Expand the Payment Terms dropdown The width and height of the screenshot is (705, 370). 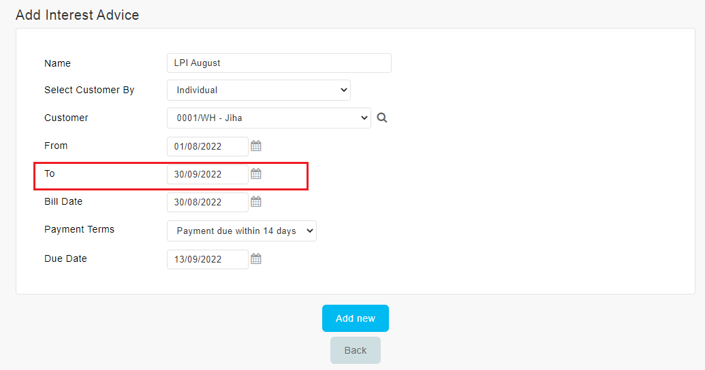(241, 231)
